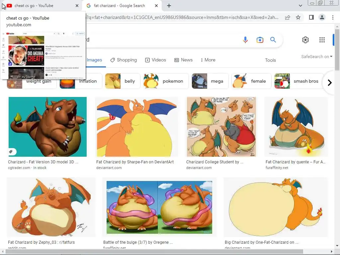This screenshot has width=340, height=255.
Task: Switch to cheat cs go YouTube tab
Action: tap(41, 6)
